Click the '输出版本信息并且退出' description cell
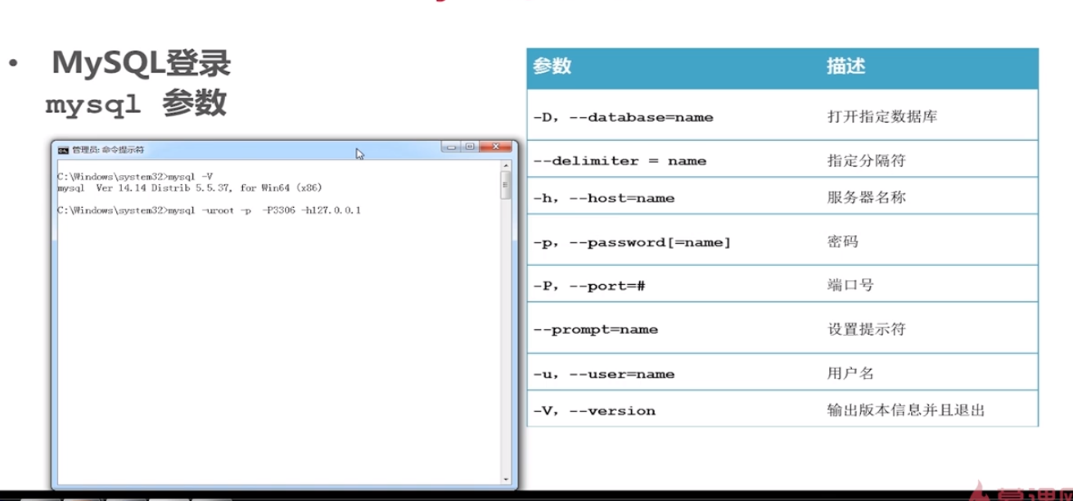This screenshot has height=501, width=1073. [906, 411]
